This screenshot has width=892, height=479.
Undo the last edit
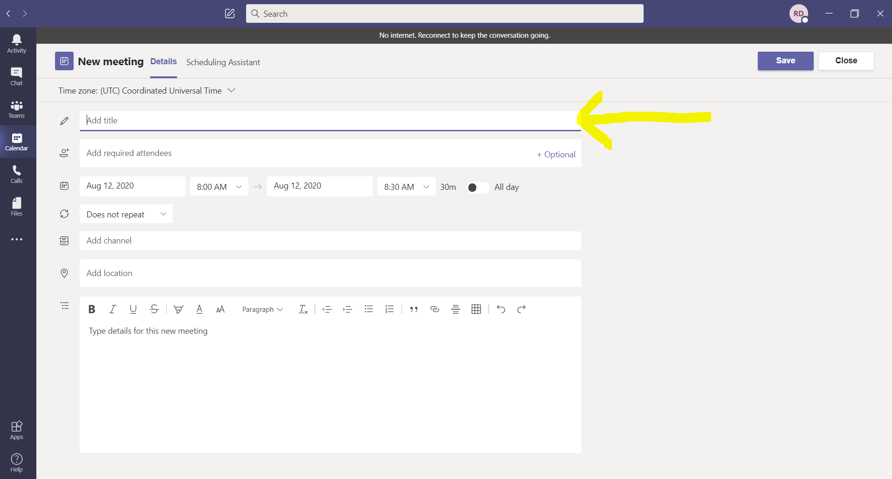501,309
